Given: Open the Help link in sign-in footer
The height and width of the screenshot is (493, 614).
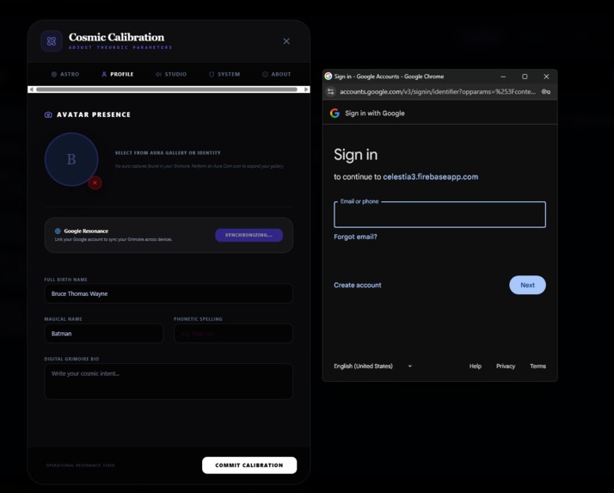Looking at the screenshot, I should tap(476, 366).
